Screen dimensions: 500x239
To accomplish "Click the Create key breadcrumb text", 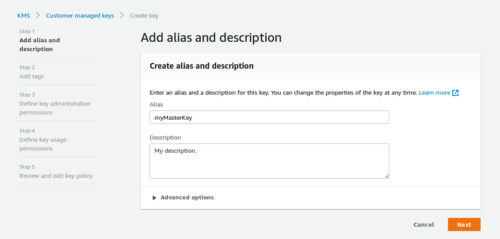I will [x=144, y=15].
